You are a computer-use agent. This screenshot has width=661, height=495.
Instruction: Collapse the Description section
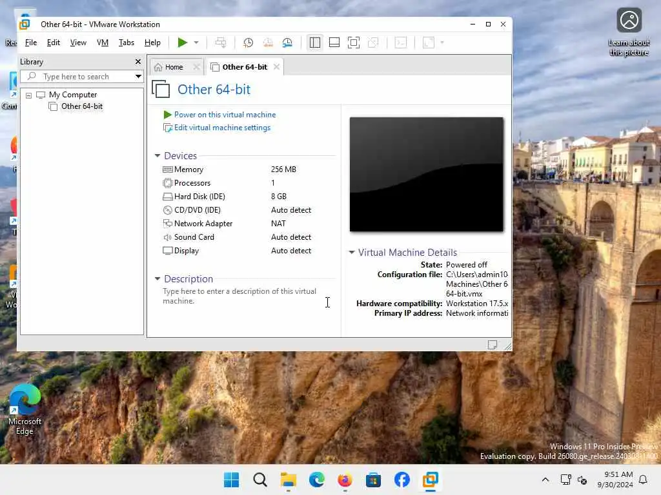[x=158, y=278]
